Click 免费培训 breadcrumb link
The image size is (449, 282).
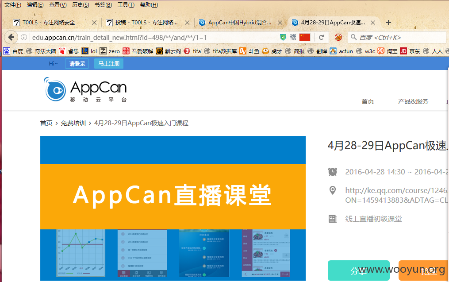click(73, 123)
